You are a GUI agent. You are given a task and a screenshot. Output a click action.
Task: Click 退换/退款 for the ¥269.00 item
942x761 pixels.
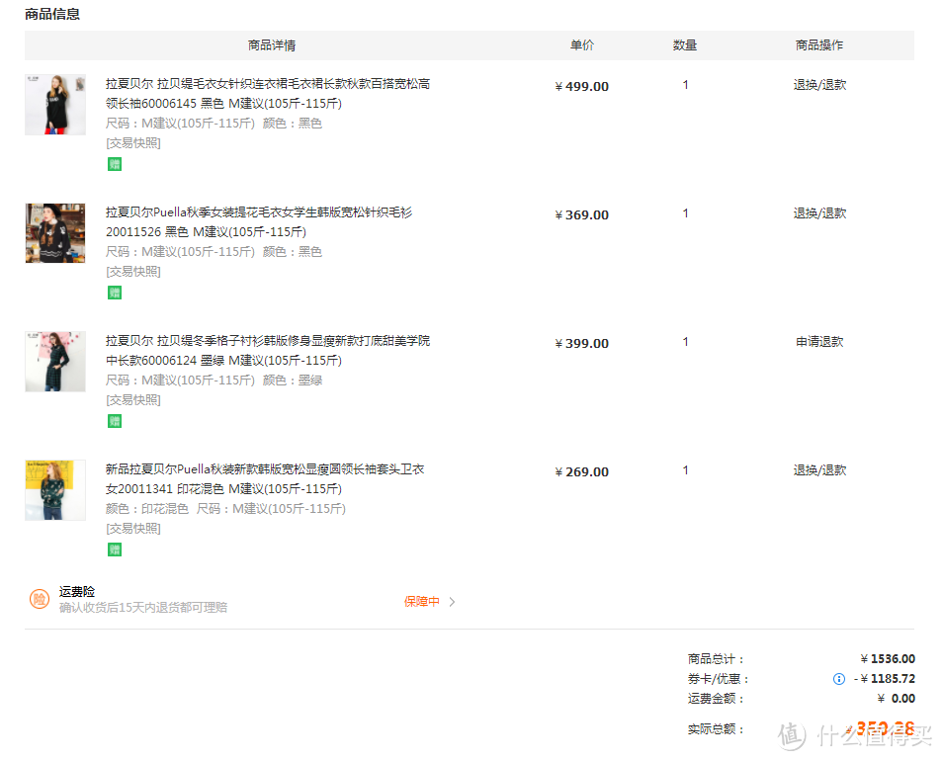point(819,470)
